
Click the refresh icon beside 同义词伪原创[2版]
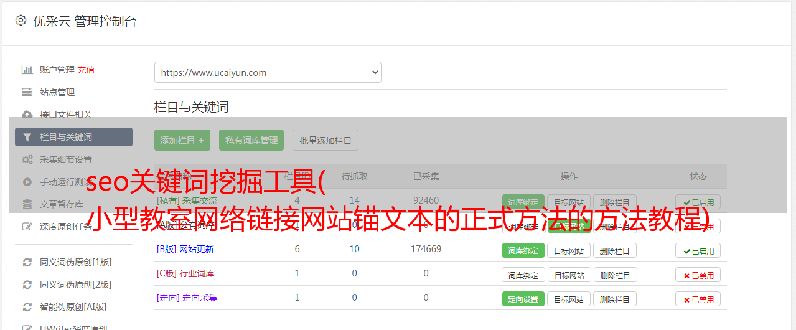(27, 285)
